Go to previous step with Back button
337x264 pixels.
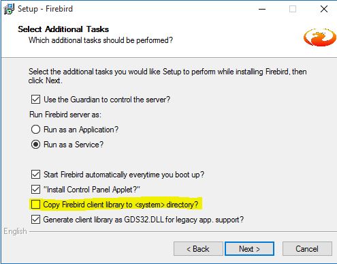click(198, 248)
